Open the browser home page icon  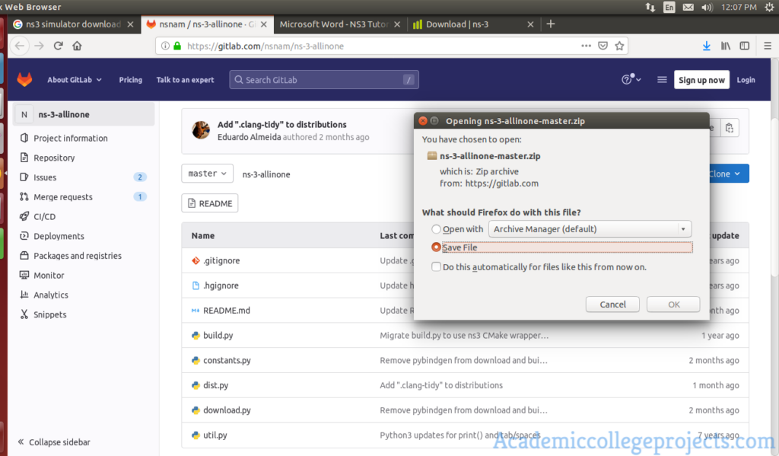coord(77,46)
